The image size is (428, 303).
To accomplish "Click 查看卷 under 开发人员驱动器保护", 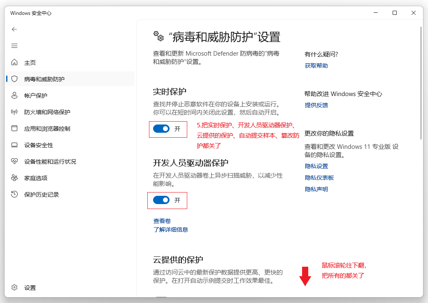I will tap(161, 221).
